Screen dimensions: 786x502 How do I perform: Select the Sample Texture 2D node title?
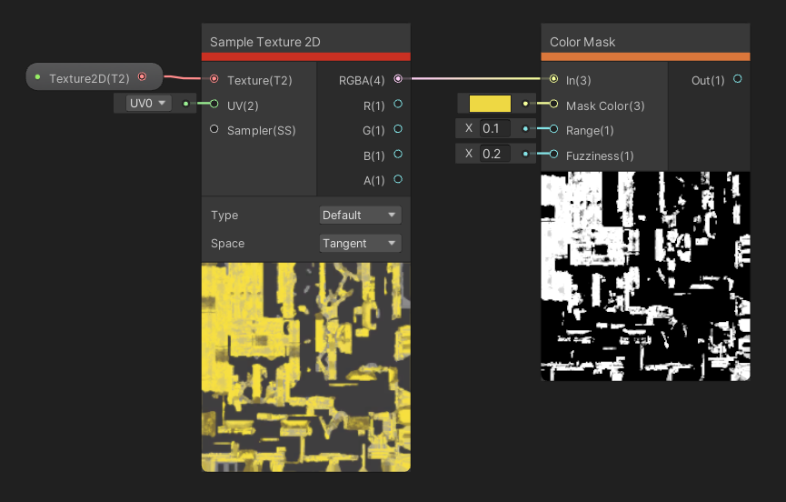[x=265, y=42]
